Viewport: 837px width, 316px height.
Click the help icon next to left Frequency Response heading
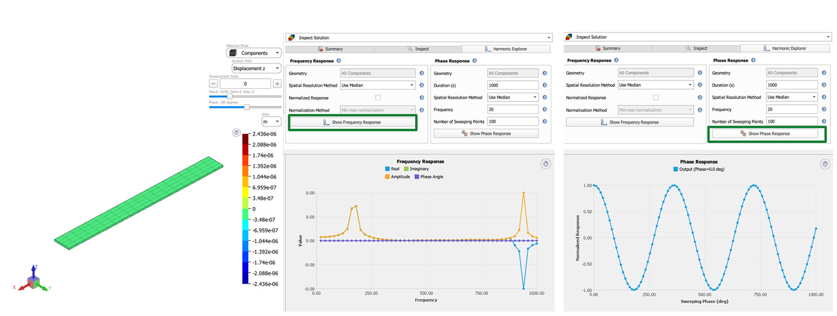coord(339,61)
